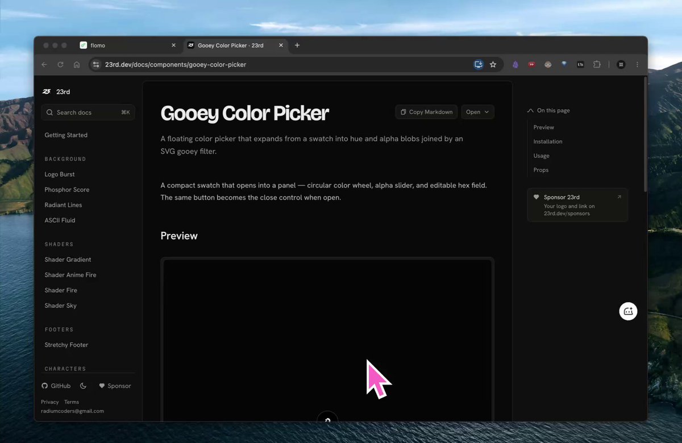Open site information icon in address bar
Viewport: 682px width, 443px height.
96,65
